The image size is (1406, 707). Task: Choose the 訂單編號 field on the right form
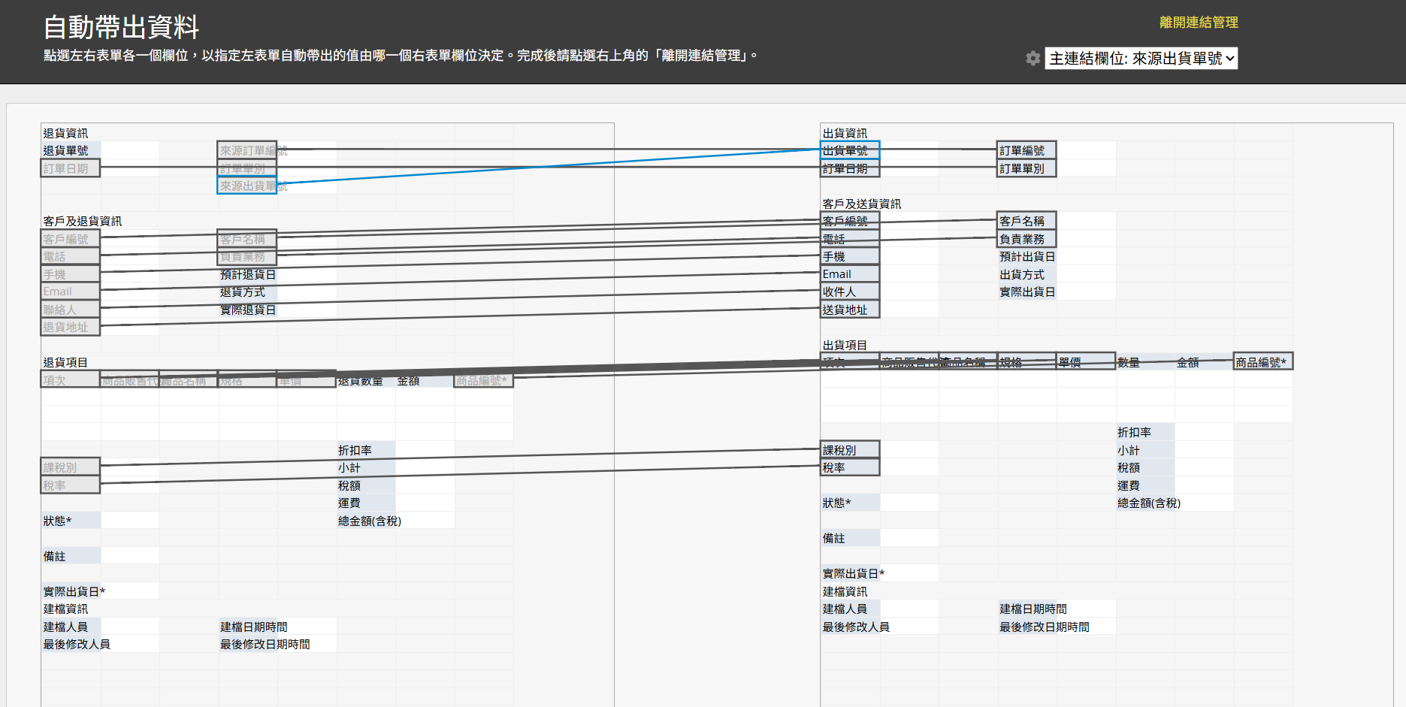[x=1026, y=150]
